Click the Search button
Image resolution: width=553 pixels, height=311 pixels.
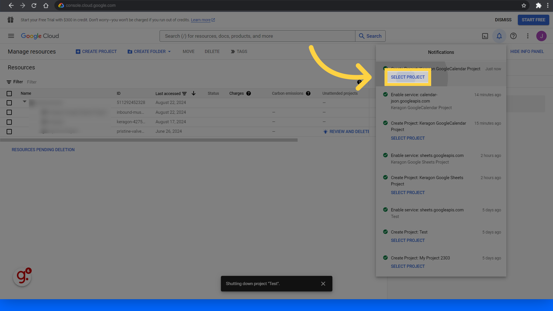(x=370, y=36)
